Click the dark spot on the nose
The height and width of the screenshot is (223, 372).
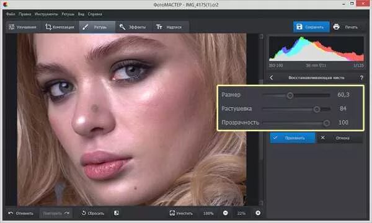[x=95, y=108]
